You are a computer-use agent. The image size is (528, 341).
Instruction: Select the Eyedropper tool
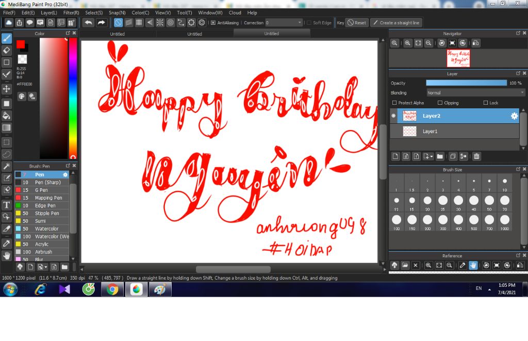pos(6,243)
